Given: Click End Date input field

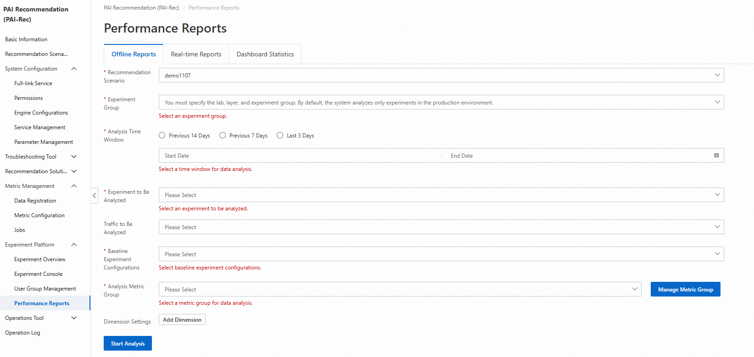Looking at the screenshot, I should (578, 155).
